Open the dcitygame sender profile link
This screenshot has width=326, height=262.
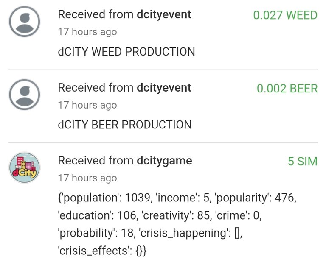pyautogui.click(x=164, y=161)
